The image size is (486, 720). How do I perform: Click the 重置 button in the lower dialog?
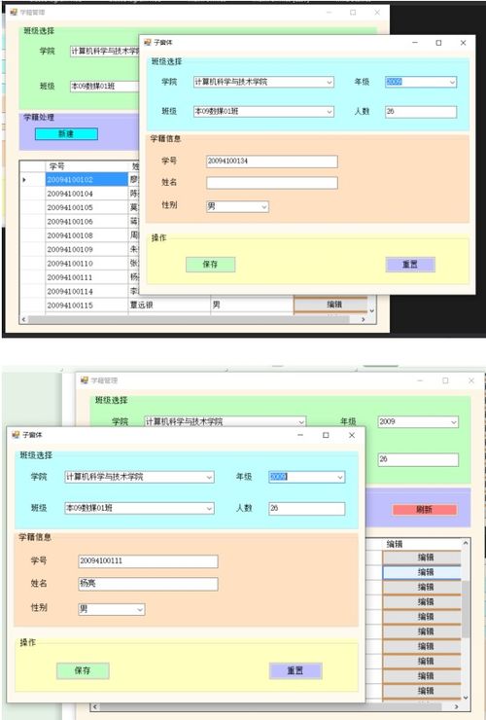[x=295, y=671]
